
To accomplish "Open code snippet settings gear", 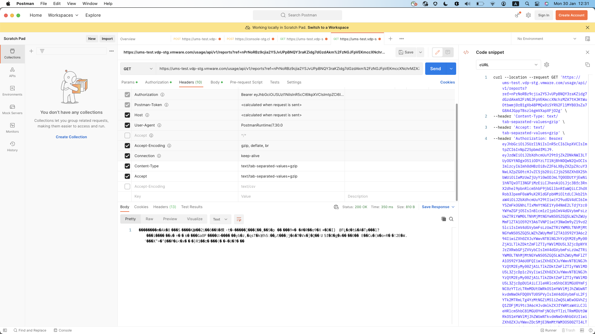I will (547, 65).
